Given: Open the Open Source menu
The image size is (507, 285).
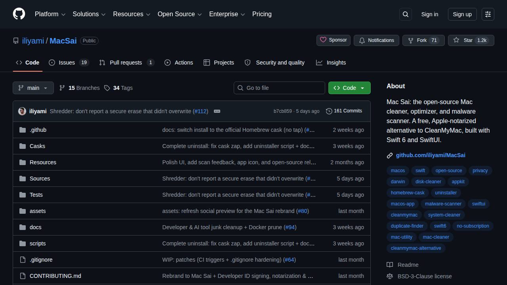Looking at the screenshot, I should [x=180, y=14].
